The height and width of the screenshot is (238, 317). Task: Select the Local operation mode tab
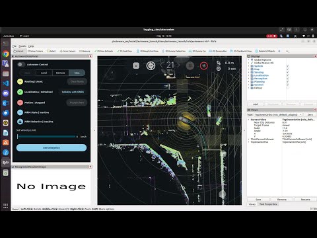(44, 73)
